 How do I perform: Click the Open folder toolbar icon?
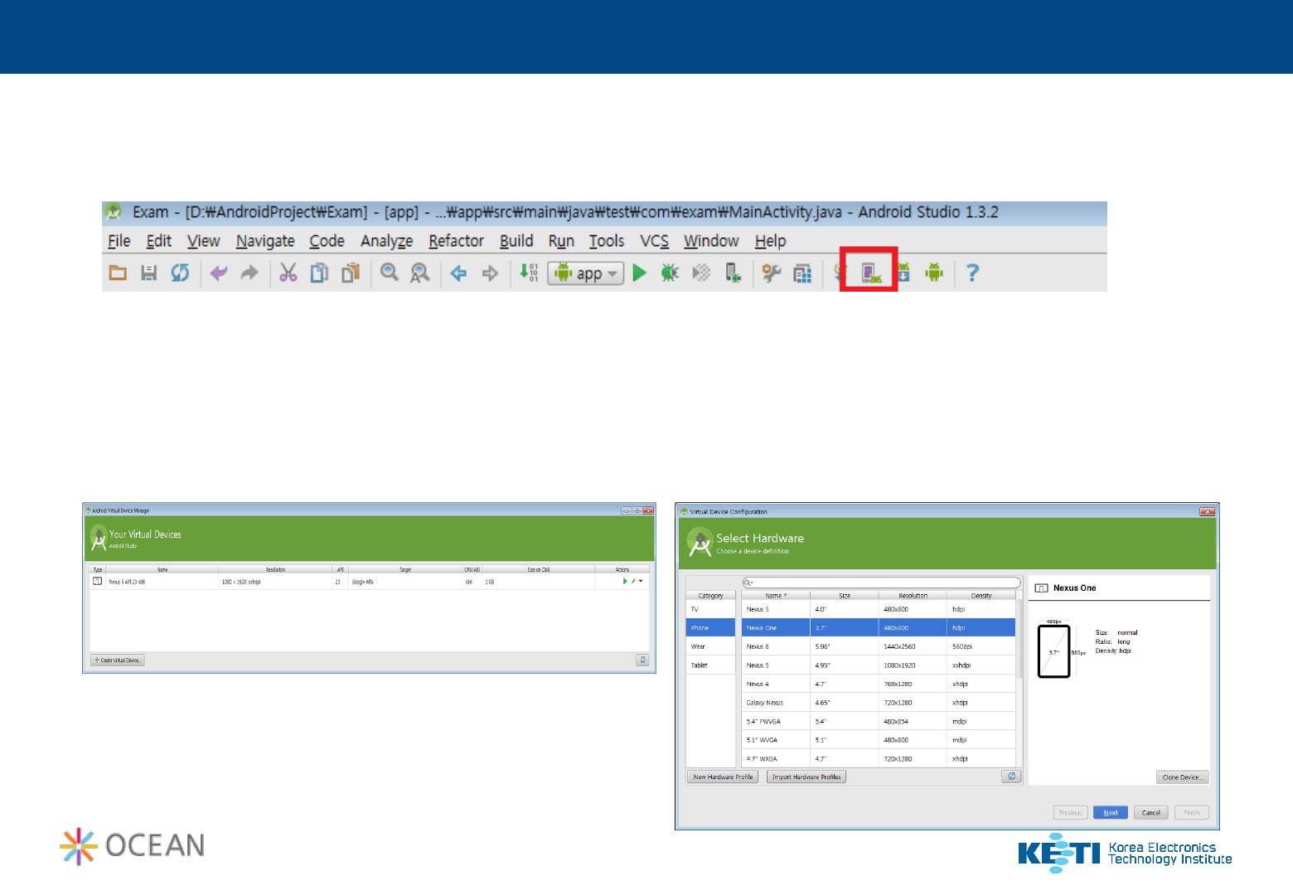pos(119,273)
